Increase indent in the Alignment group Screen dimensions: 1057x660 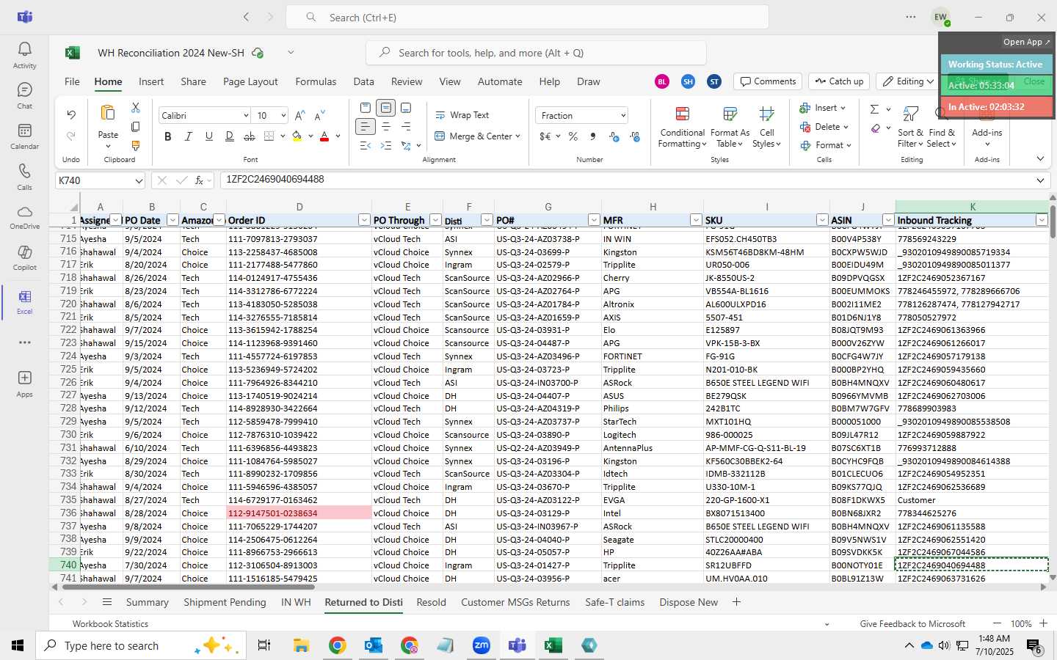point(386,146)
